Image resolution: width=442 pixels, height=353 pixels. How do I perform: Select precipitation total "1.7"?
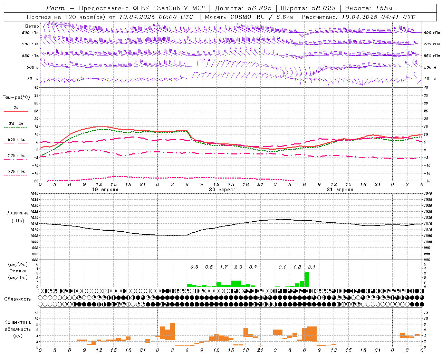click(224, 267)
